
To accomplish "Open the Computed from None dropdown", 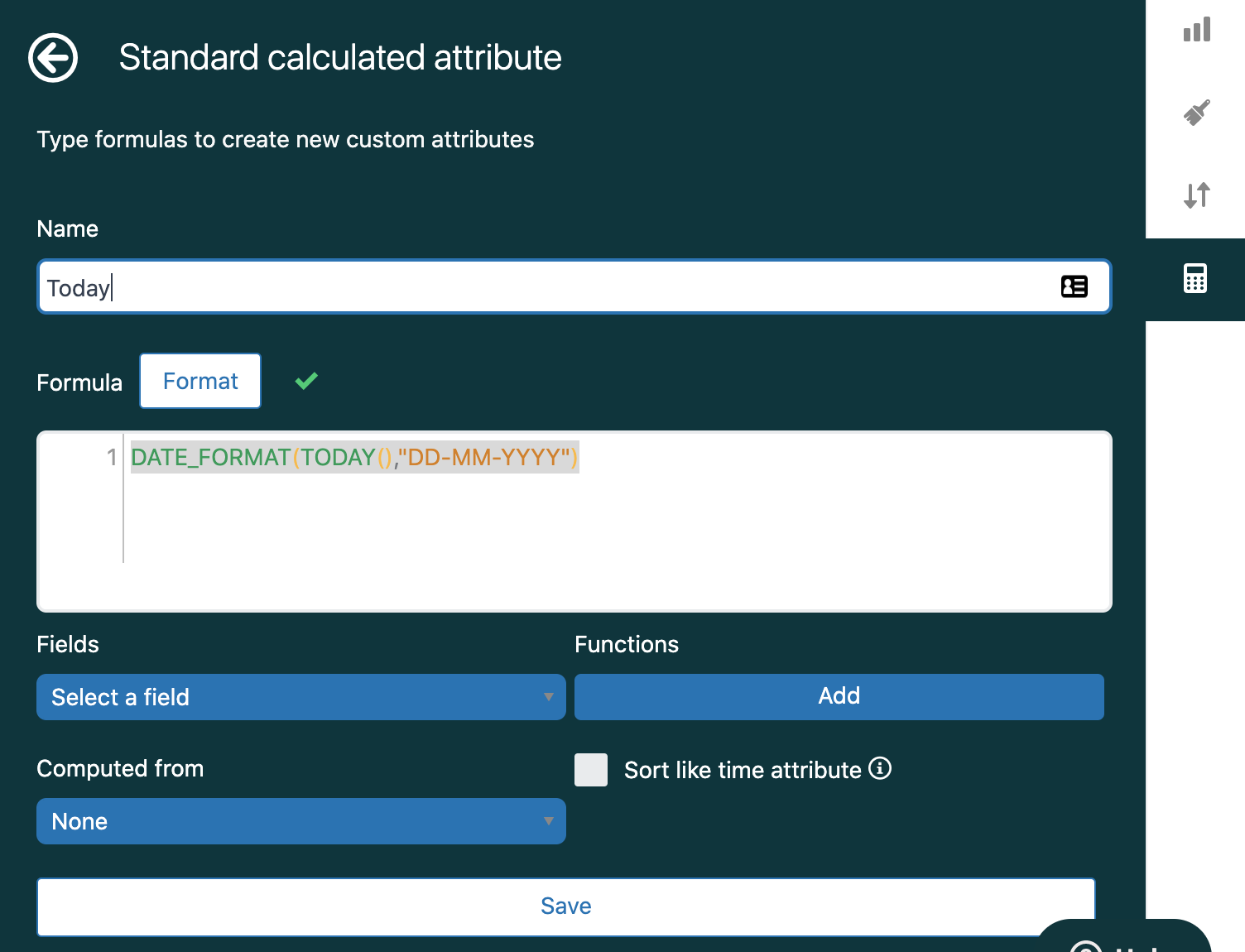I will coord(301,821).
